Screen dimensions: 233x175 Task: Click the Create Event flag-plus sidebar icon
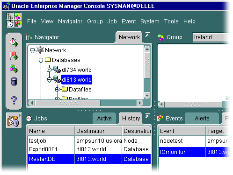tap(14, 56)
